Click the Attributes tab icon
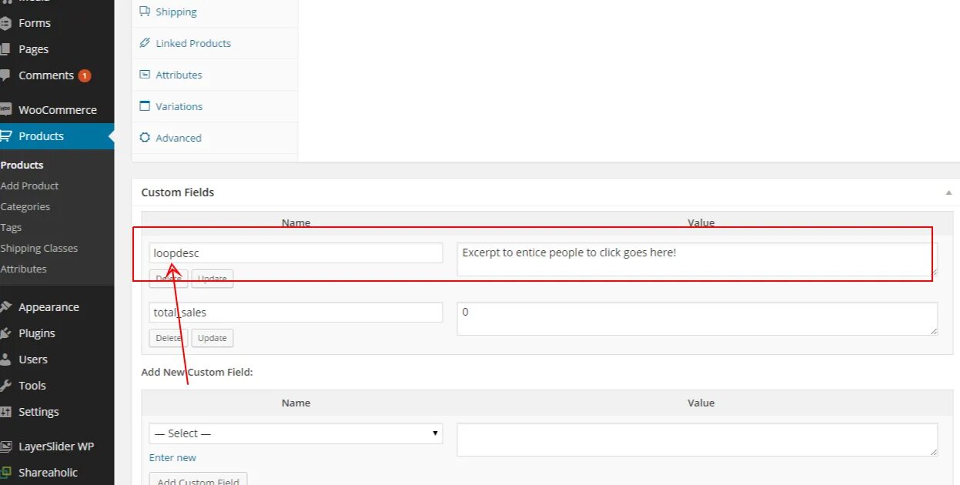 tap(145, 75)
